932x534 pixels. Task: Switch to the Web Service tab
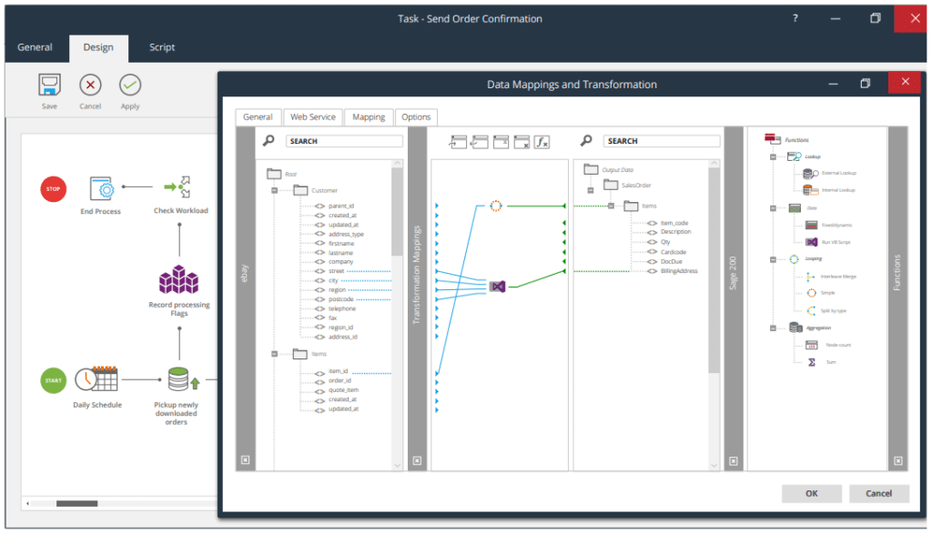[x=312, y=117]
